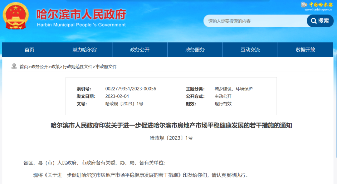Click the national emblem logo
The height and width of the screenshot is (184, 337).
pos(16,16)
